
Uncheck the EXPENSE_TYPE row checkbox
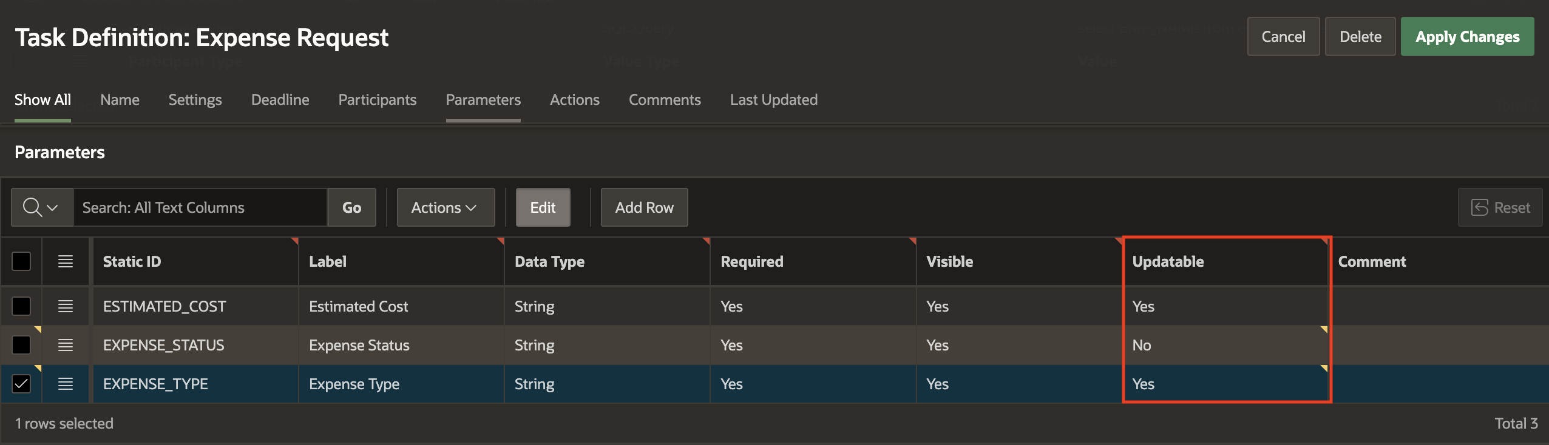tap(21, 384)
